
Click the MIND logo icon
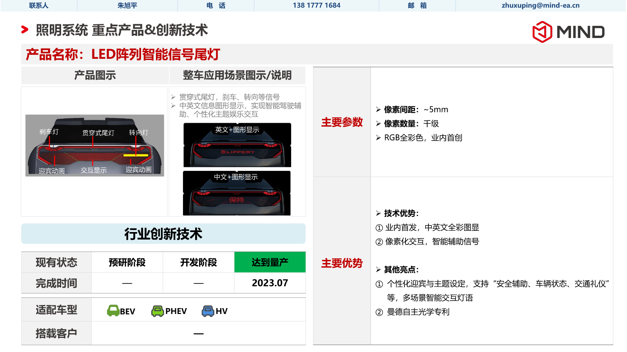click(x=542, y=32)
